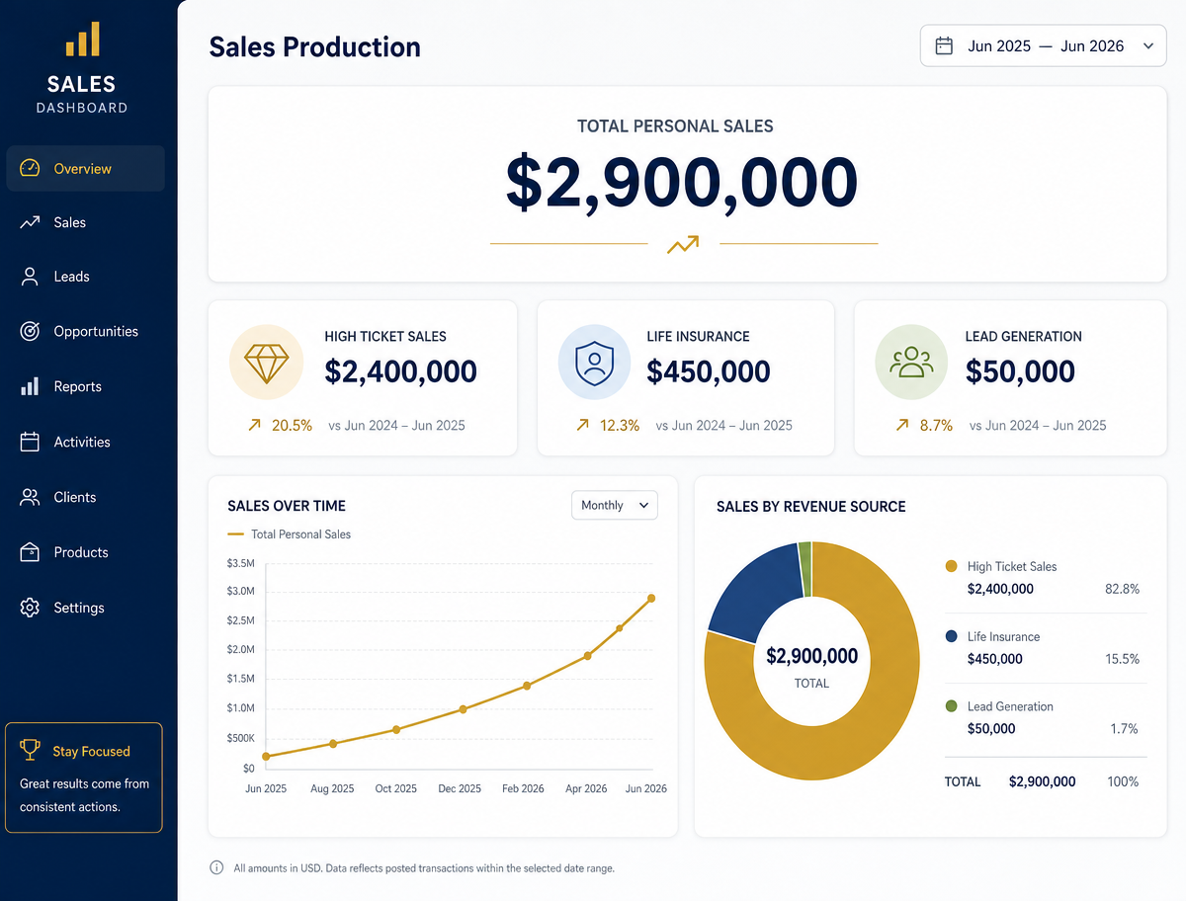Click the trend arrow under $2,900,000 headline

[683, 243]
